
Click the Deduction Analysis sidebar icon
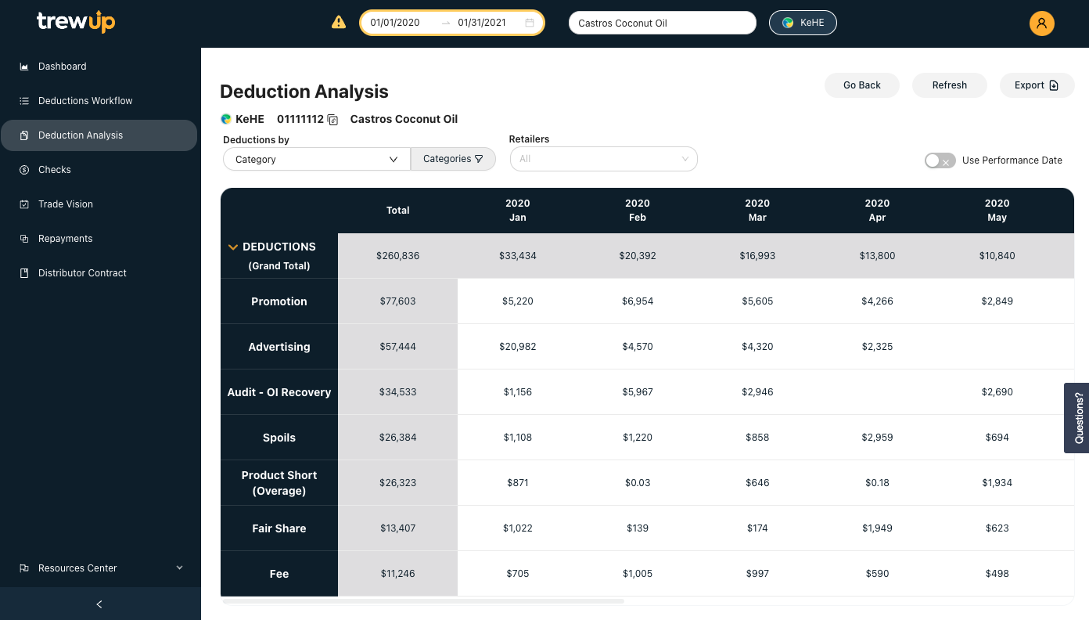24,135
